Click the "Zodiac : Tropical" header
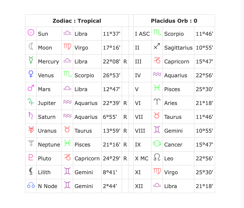244x208 pixels. click(77, 21)
